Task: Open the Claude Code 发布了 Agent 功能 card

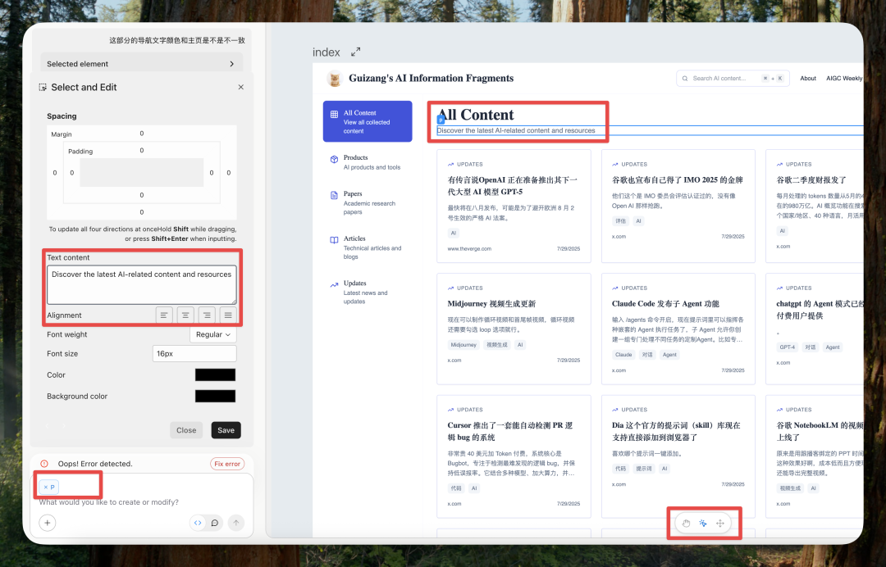Action: [x=678, y=329]
